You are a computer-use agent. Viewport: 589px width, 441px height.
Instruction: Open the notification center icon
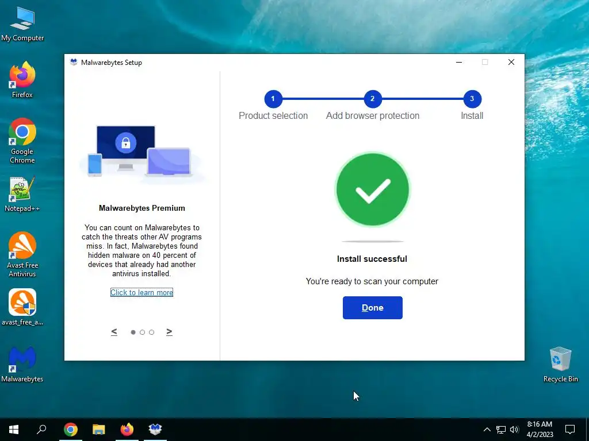(x=570, y=430)
